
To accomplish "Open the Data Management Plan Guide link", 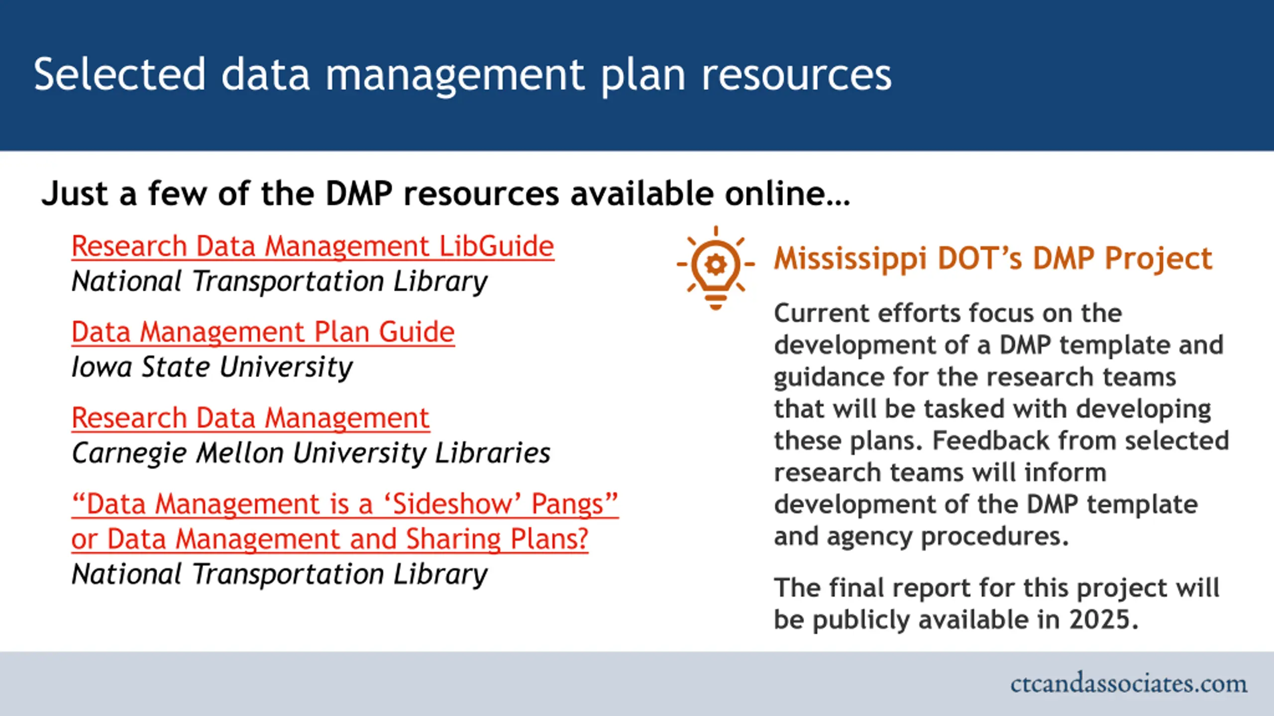I will 263,332.
